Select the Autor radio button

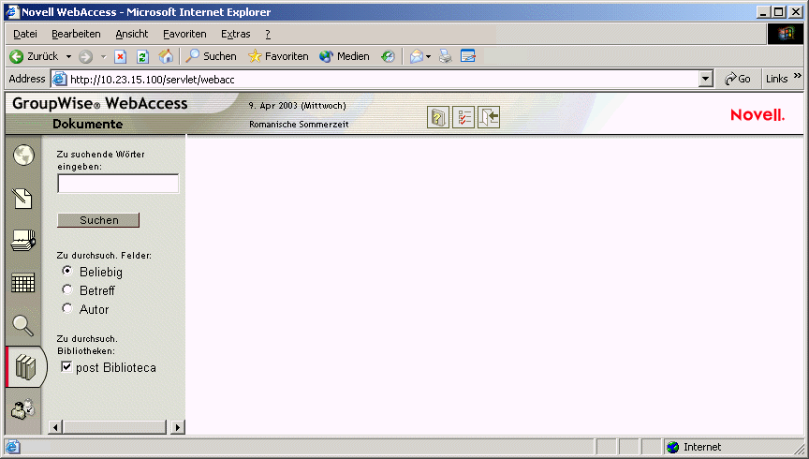(67, 308)
